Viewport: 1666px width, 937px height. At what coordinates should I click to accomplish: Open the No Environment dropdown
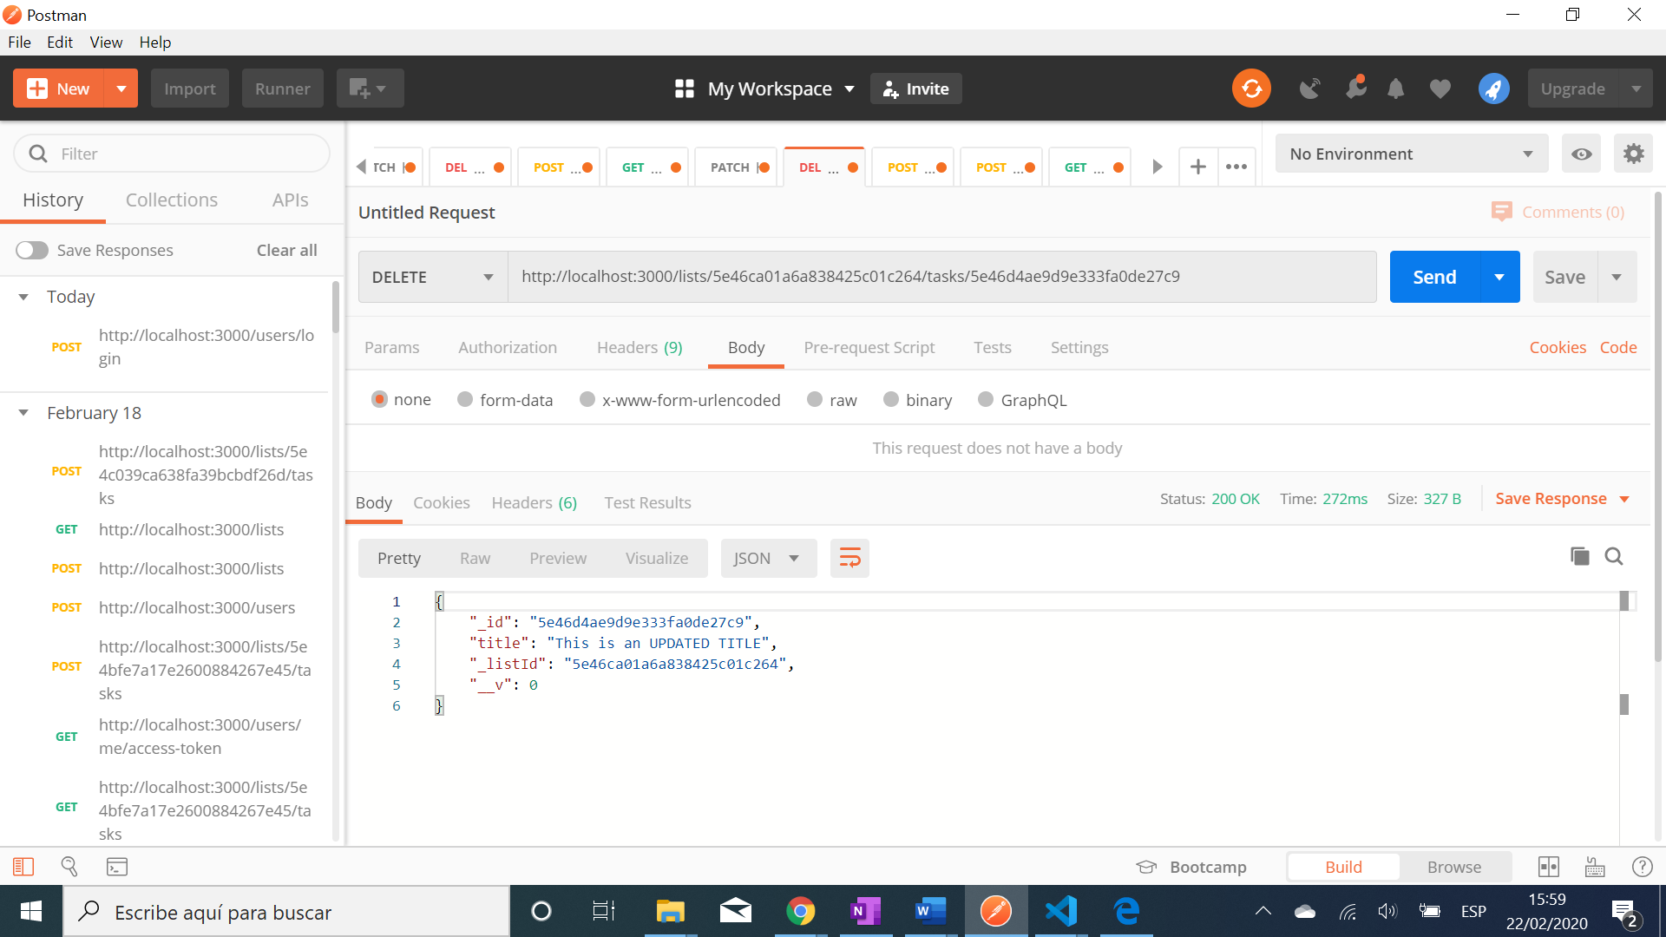coord(1411,154)
